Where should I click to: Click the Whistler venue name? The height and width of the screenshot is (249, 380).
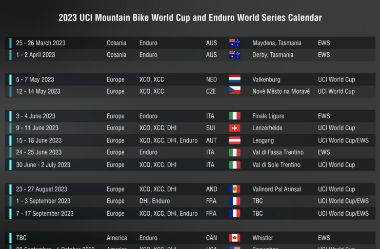pos(263,238)
